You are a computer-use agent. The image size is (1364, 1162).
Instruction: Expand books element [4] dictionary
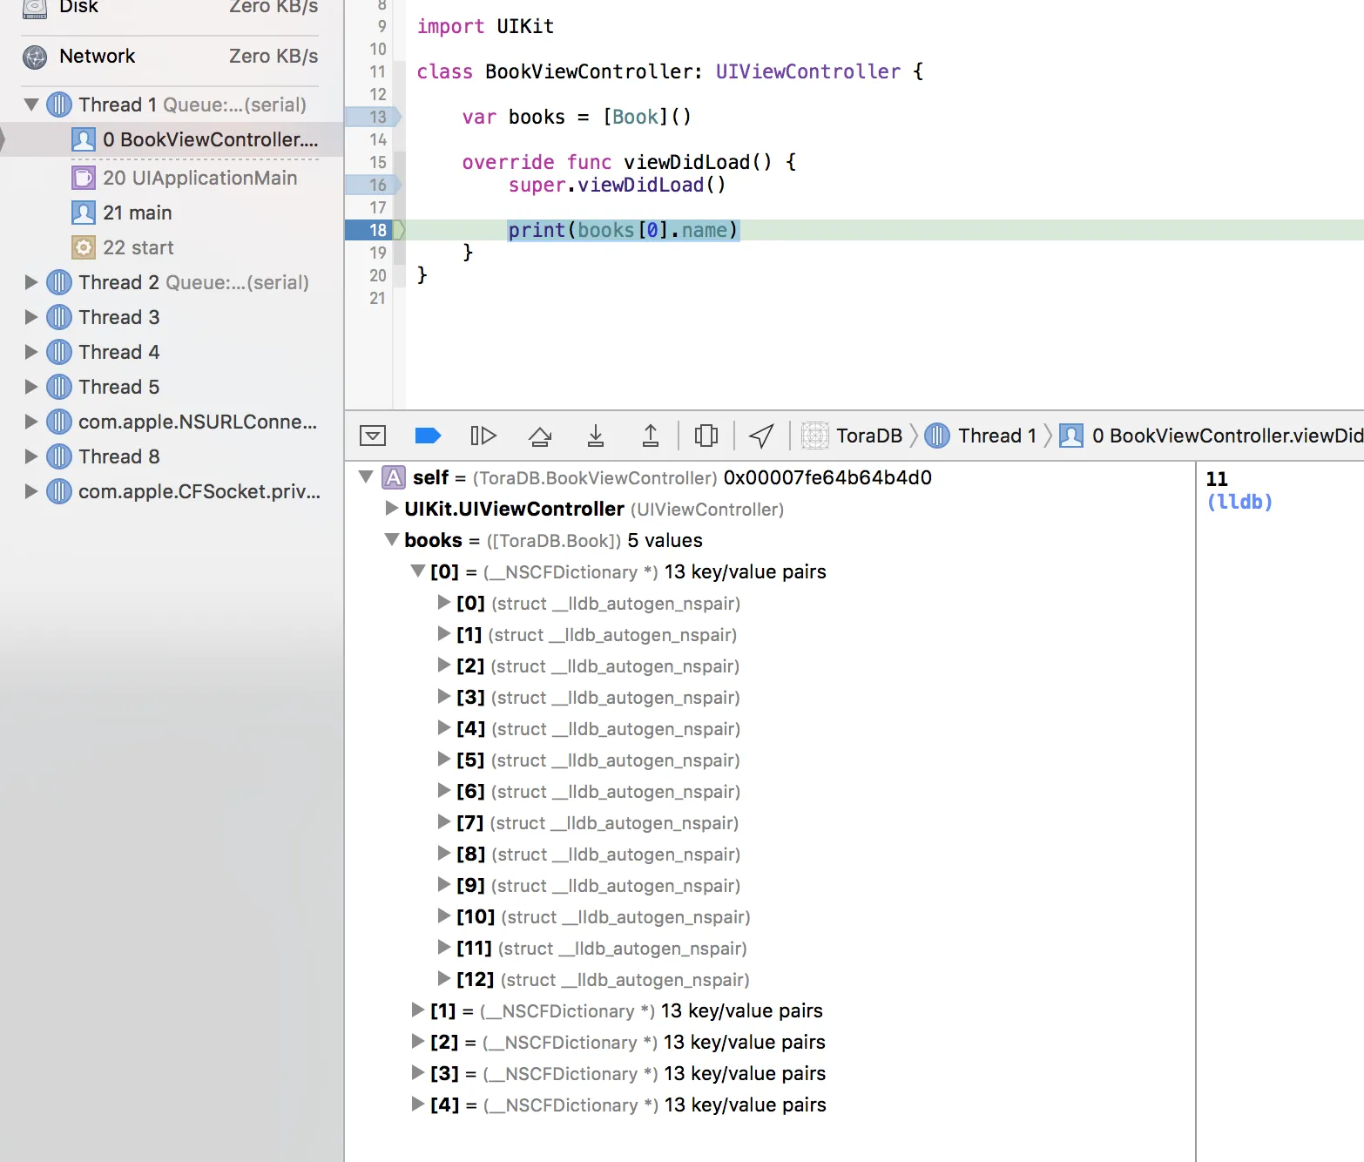point(418,1105)
